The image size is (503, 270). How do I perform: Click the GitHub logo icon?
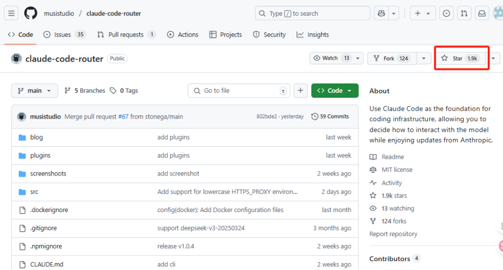[31, 14]
